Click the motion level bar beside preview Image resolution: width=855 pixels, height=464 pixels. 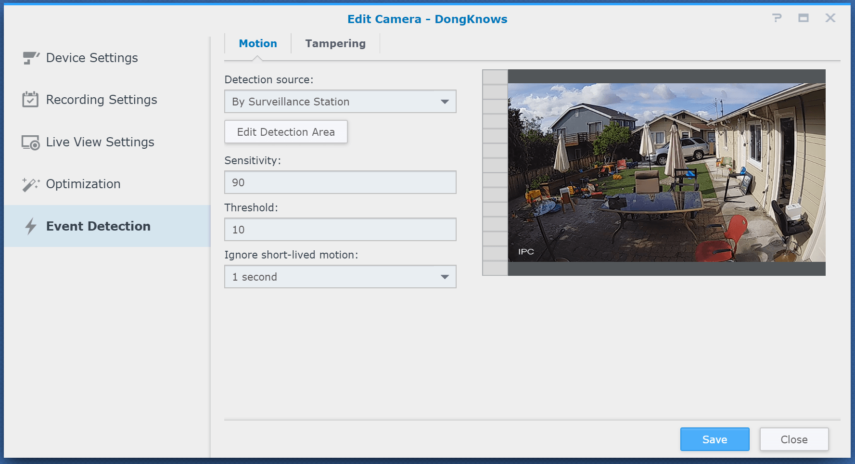tap(495, 172)
